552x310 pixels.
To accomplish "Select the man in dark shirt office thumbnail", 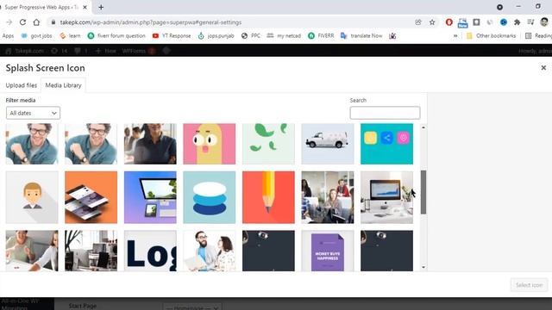I will 150,144.
